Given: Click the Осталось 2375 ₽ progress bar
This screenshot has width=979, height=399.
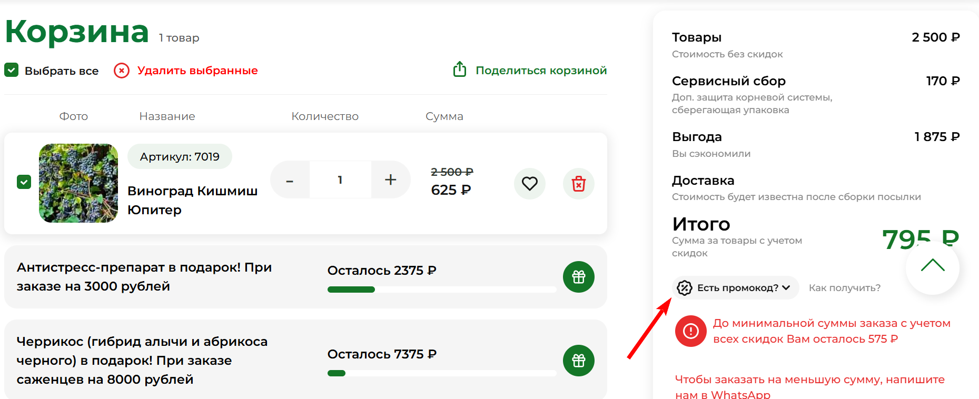Looking at the screenshot, I should [441, 290].
